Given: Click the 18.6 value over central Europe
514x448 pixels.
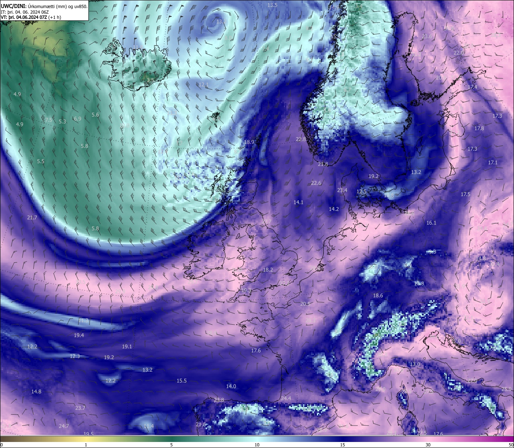Looking at the screenshot, I should coord(378,295).
